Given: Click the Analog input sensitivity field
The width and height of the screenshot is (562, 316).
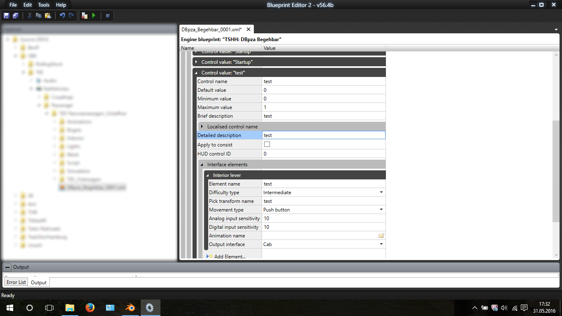Looking at the screenshot, I should point(324,218).
